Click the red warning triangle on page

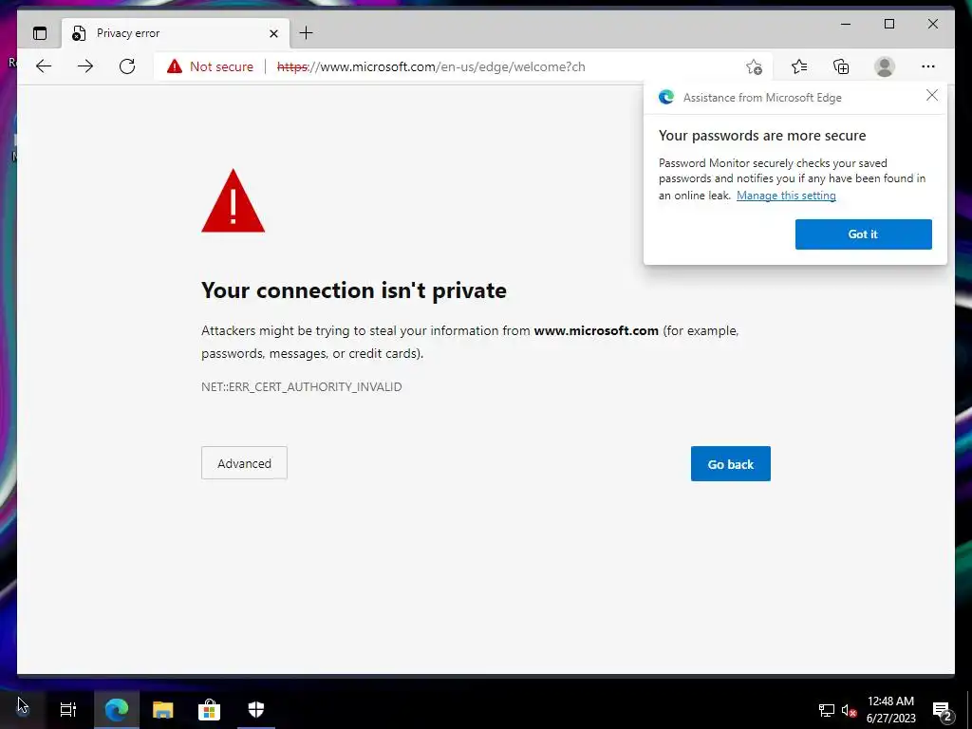[x=234, y=201]
